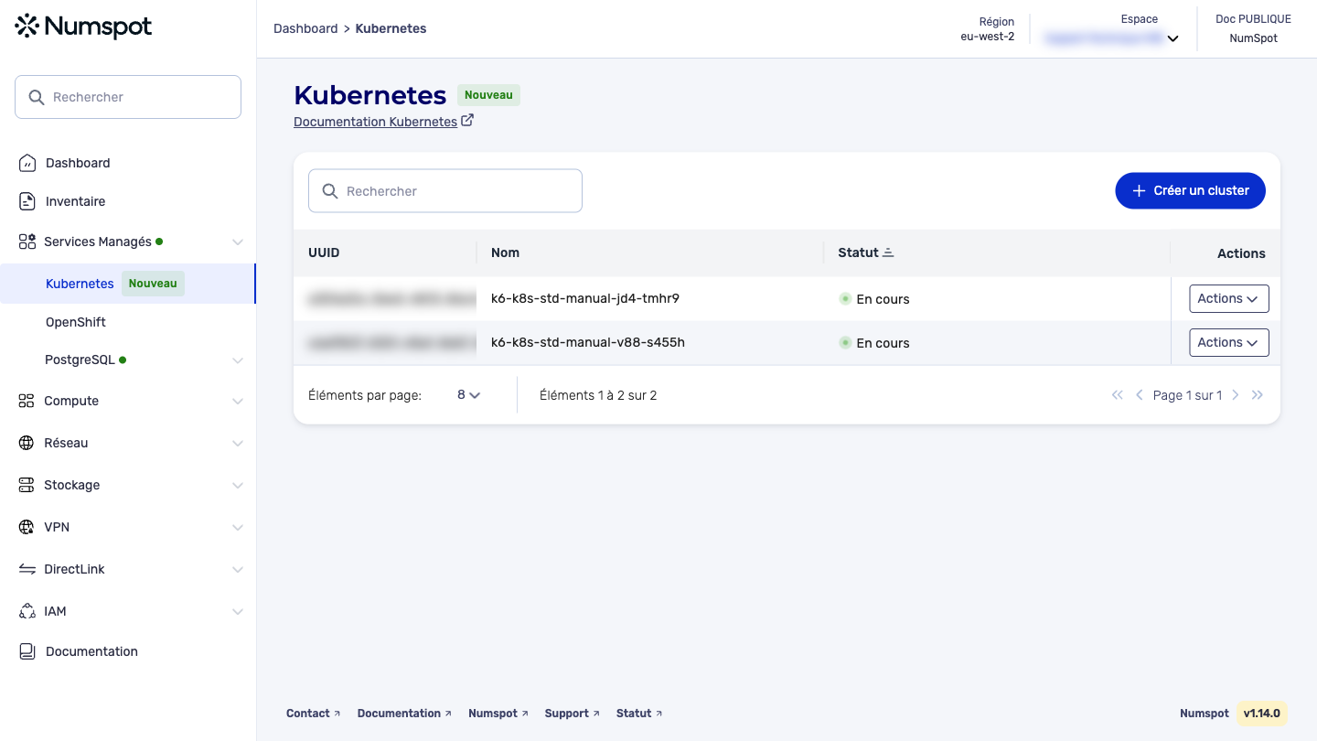This screenshot has width=1317, height=741.
Task: Sort the table by the Statut sort icon
Action: [888, 252]
